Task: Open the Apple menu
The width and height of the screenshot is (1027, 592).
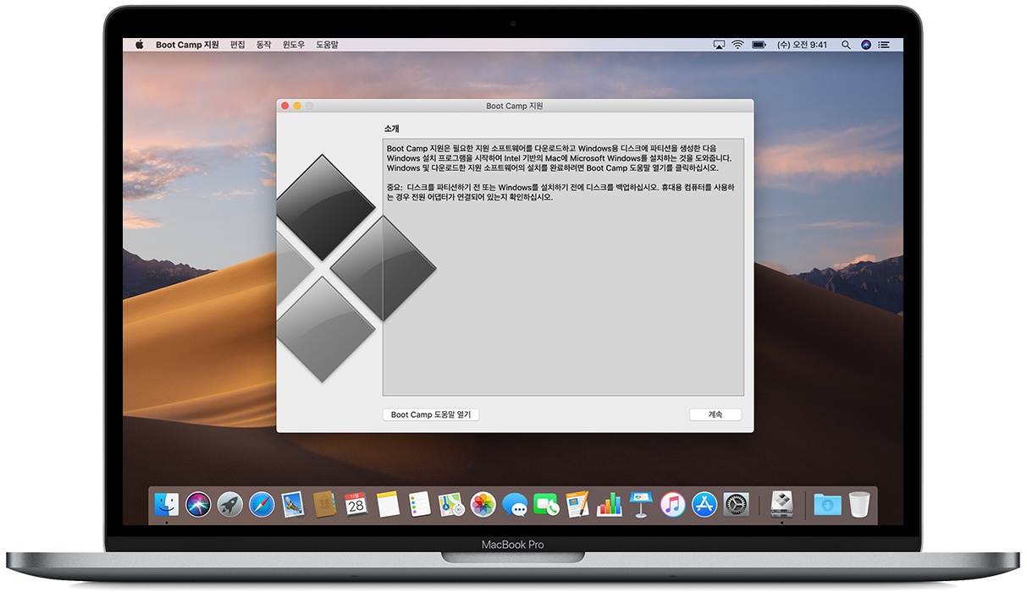Action: click(x=140, y=45)
